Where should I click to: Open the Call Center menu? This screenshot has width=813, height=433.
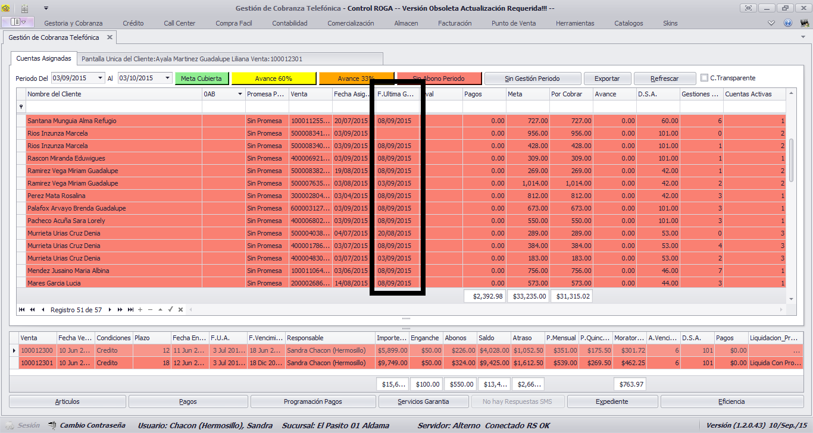click(x=180, y=23)
